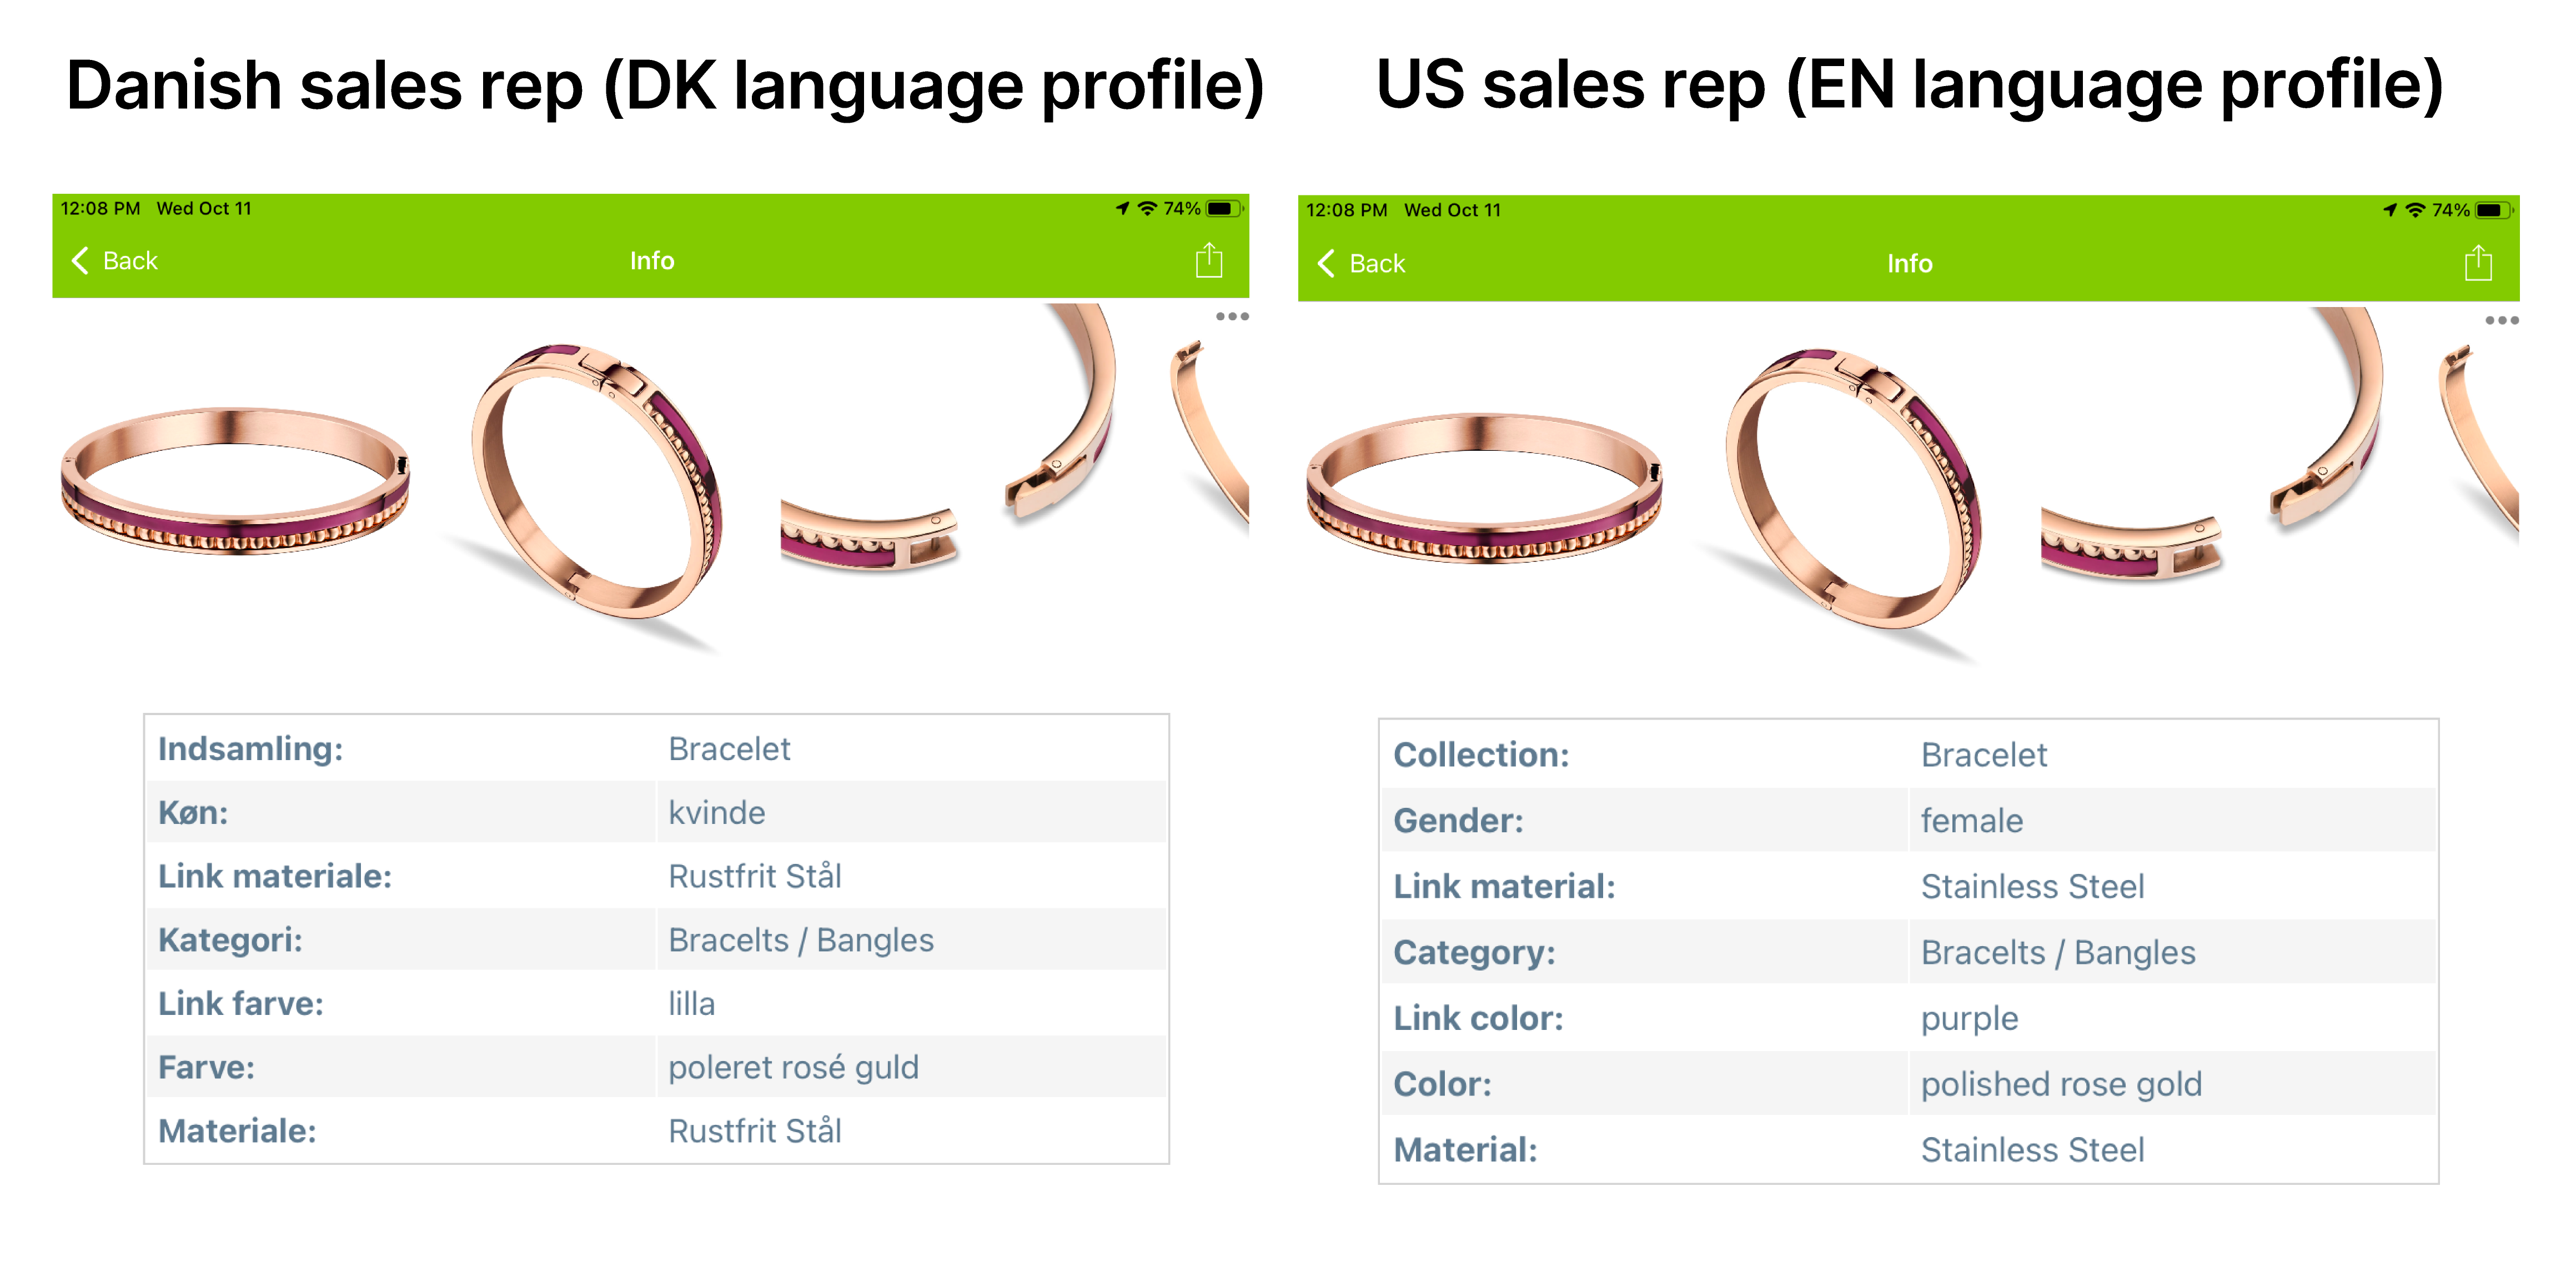The width and height of the screenshot is (2576, 1287).
Task: Open three-dot more menu on Danish screen
Action: (x=1232, y=317)
